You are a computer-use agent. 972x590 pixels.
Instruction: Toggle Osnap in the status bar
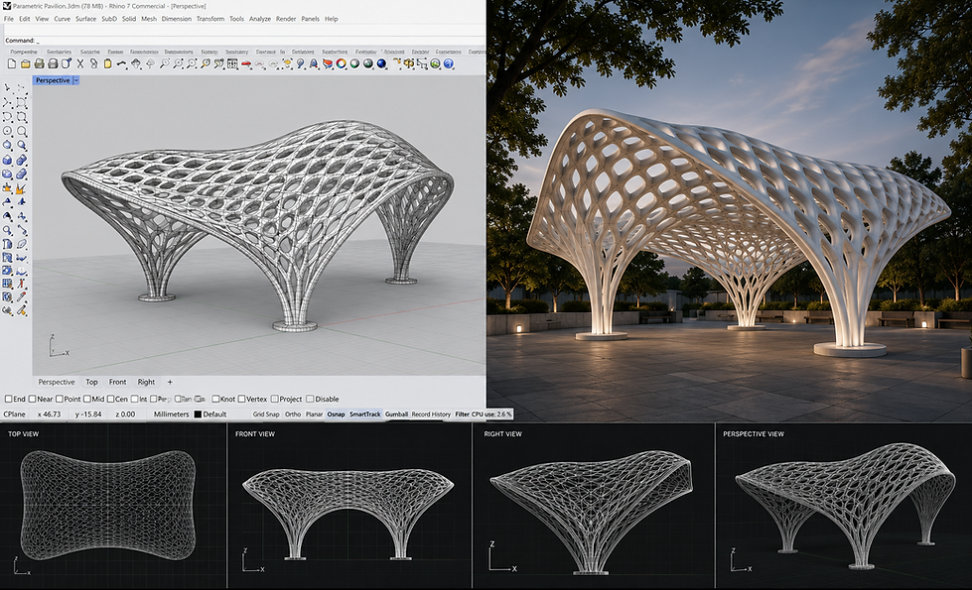coord(336,414)
